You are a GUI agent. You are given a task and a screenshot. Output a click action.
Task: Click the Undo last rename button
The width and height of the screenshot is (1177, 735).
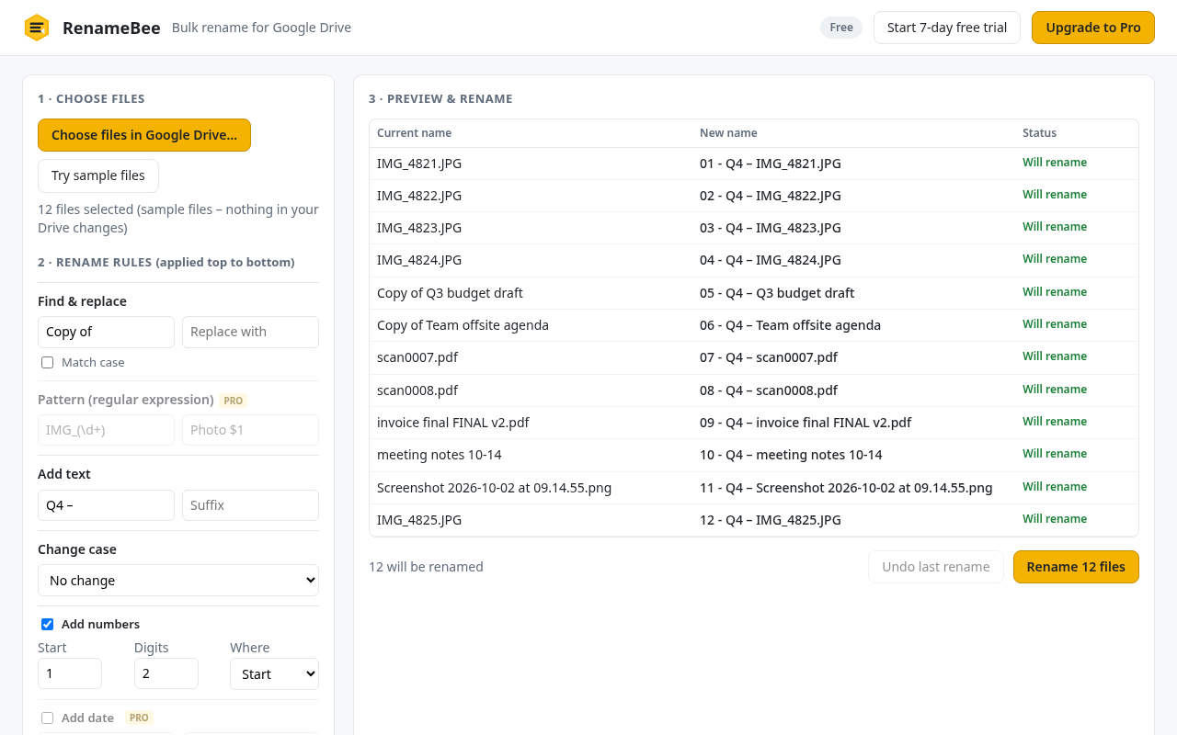click(936, 567)
